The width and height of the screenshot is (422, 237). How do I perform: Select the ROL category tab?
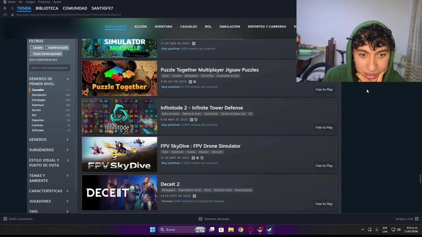coord(208,27)
